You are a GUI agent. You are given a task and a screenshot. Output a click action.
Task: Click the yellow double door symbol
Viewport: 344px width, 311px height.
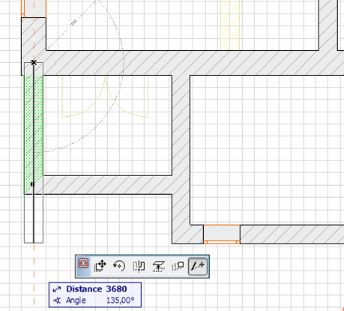point(105,97)
